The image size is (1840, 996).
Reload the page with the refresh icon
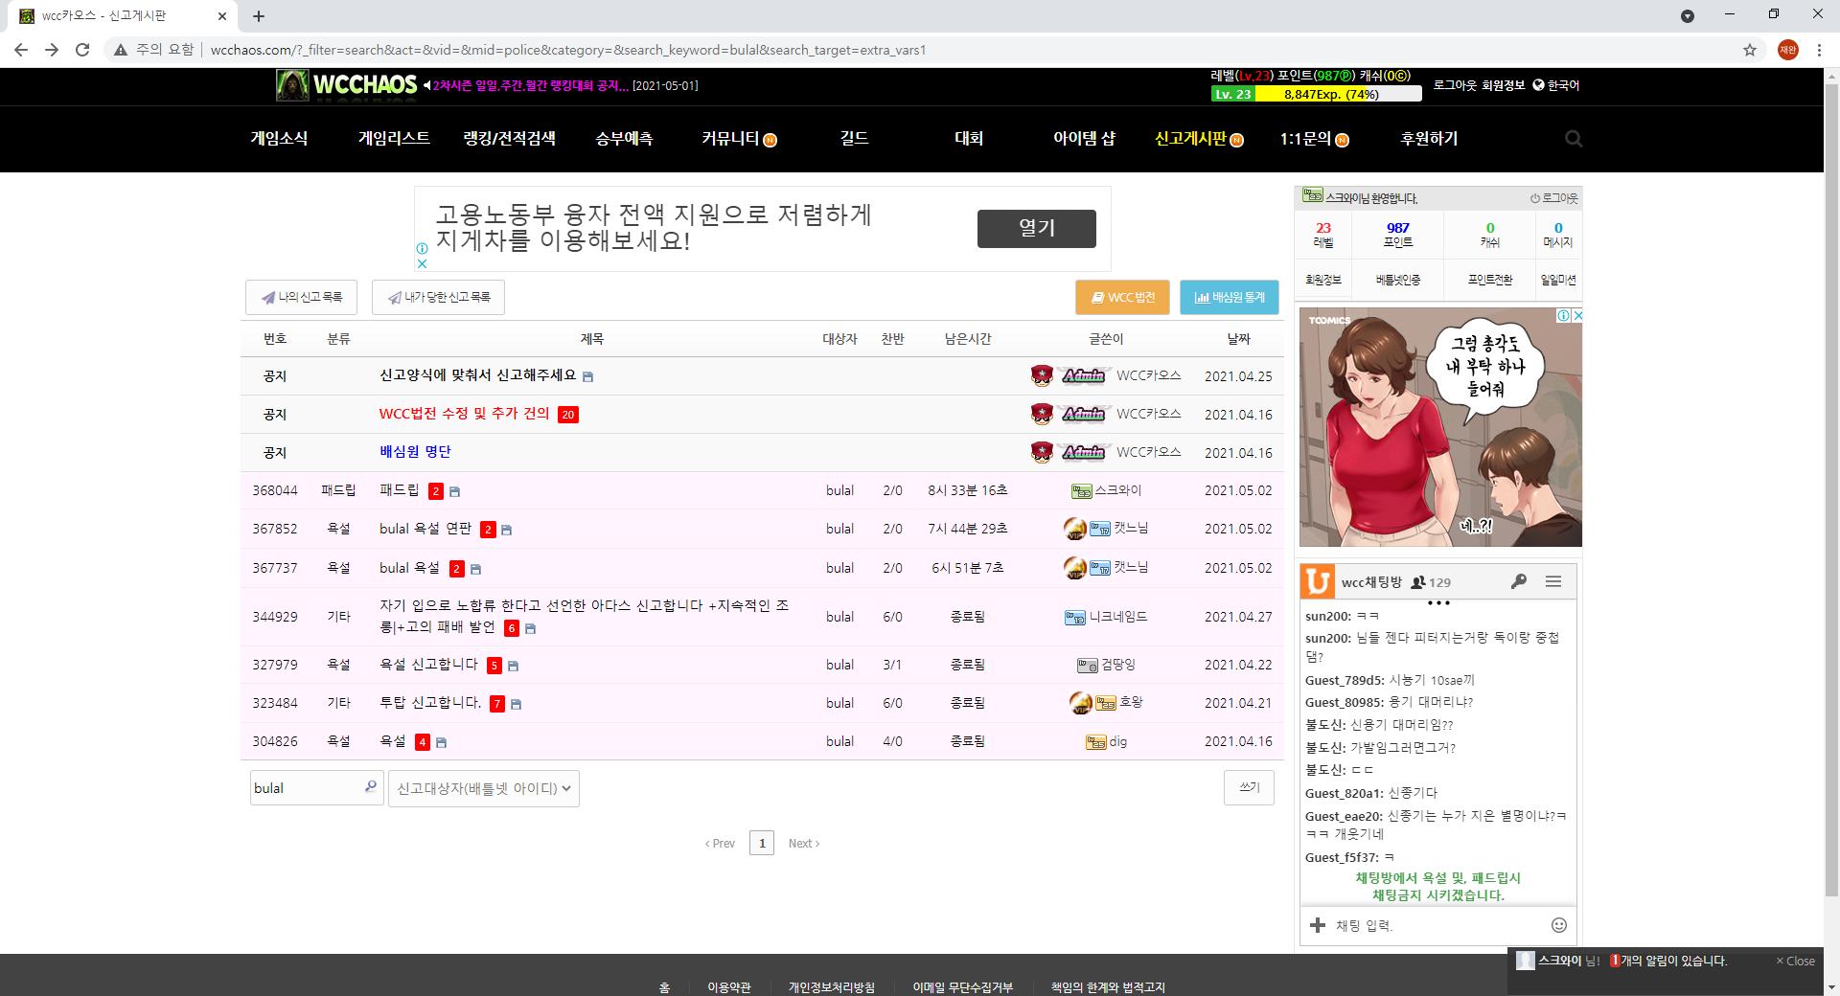(82, 50)
